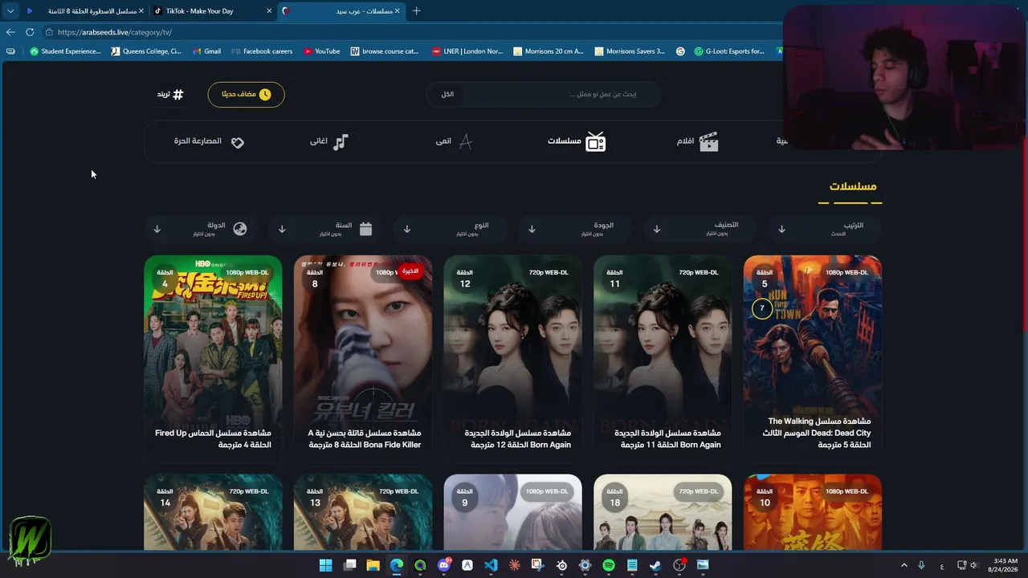Open File Explorer from taskbar
The width and height of the screenshot is (1028, 578).
[373, 565]
